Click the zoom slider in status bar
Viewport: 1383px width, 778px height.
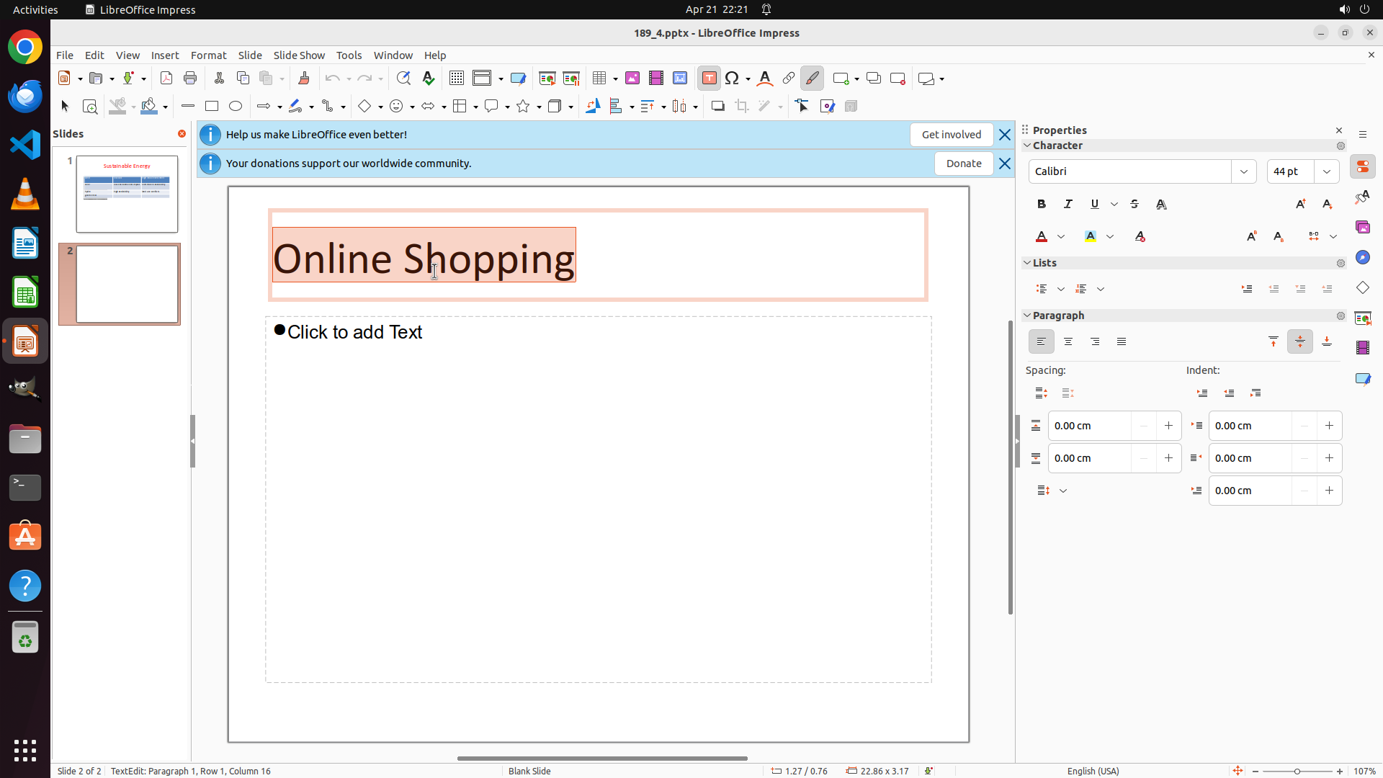pos(1297,772)
